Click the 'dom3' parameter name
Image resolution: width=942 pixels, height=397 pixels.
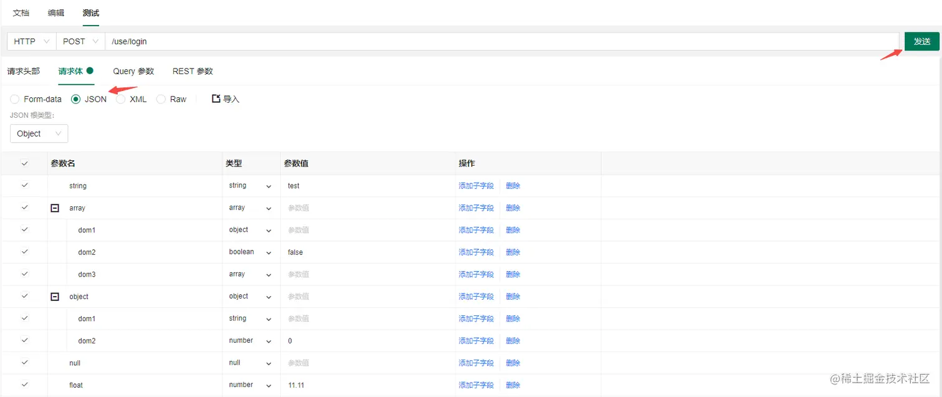pos(87,274)
